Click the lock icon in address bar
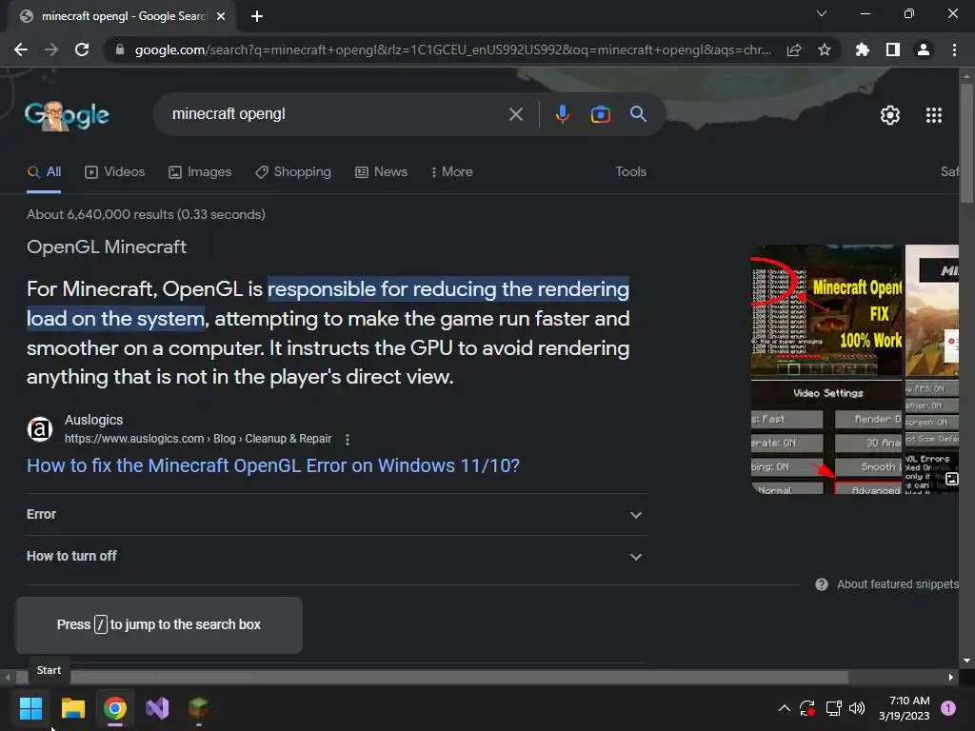975x731 pixels. pos(119,49)
